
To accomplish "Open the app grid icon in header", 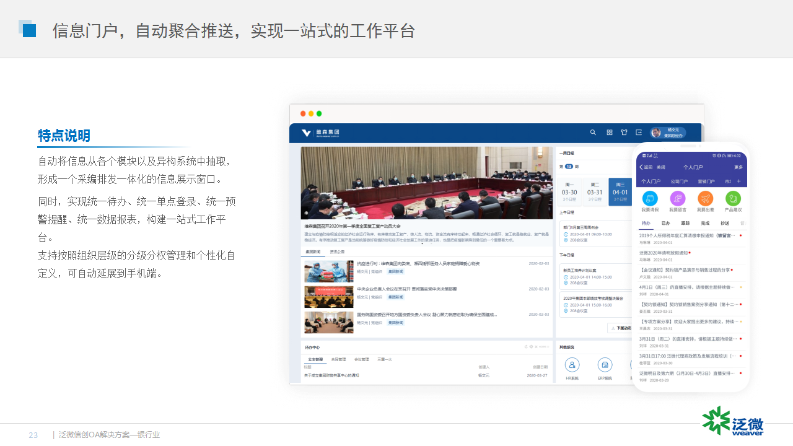I will click(x=610, y=133).
